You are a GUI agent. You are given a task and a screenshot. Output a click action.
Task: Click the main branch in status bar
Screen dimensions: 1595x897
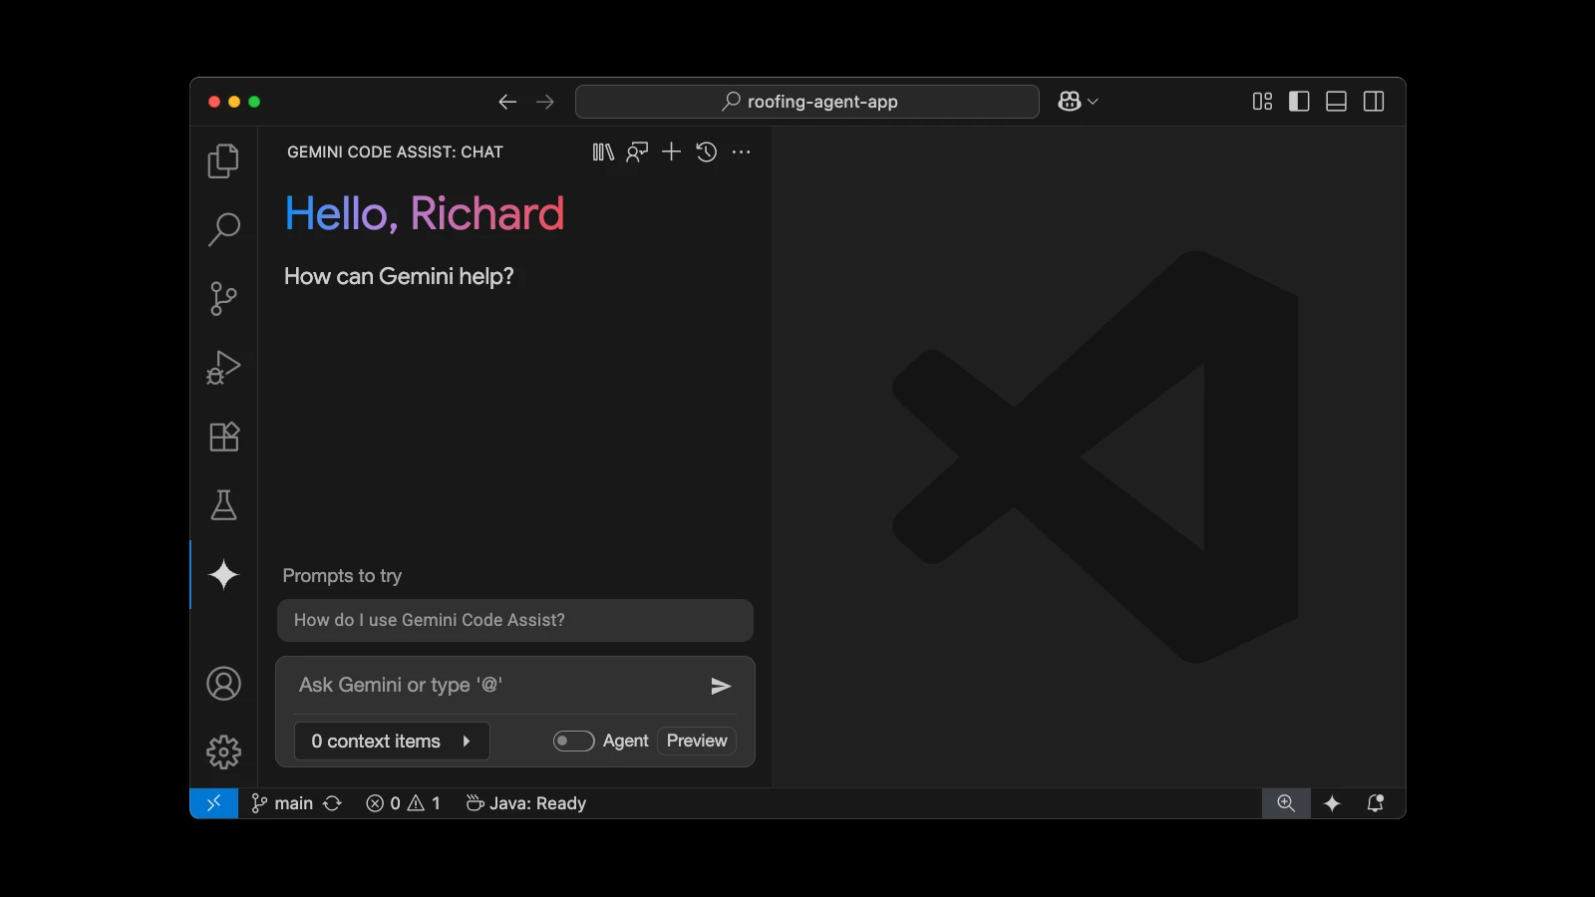point(282,803)
